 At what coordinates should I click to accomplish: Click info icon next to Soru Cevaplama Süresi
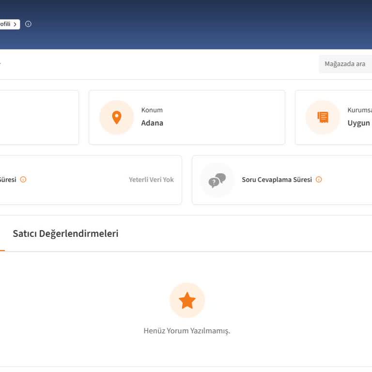tap(319, 179)
